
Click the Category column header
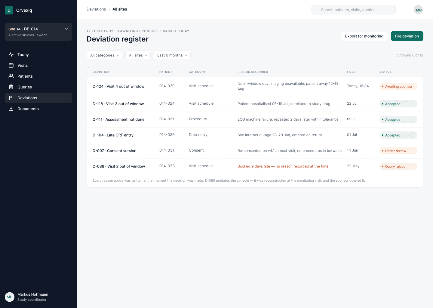click(x=197, y=72)
